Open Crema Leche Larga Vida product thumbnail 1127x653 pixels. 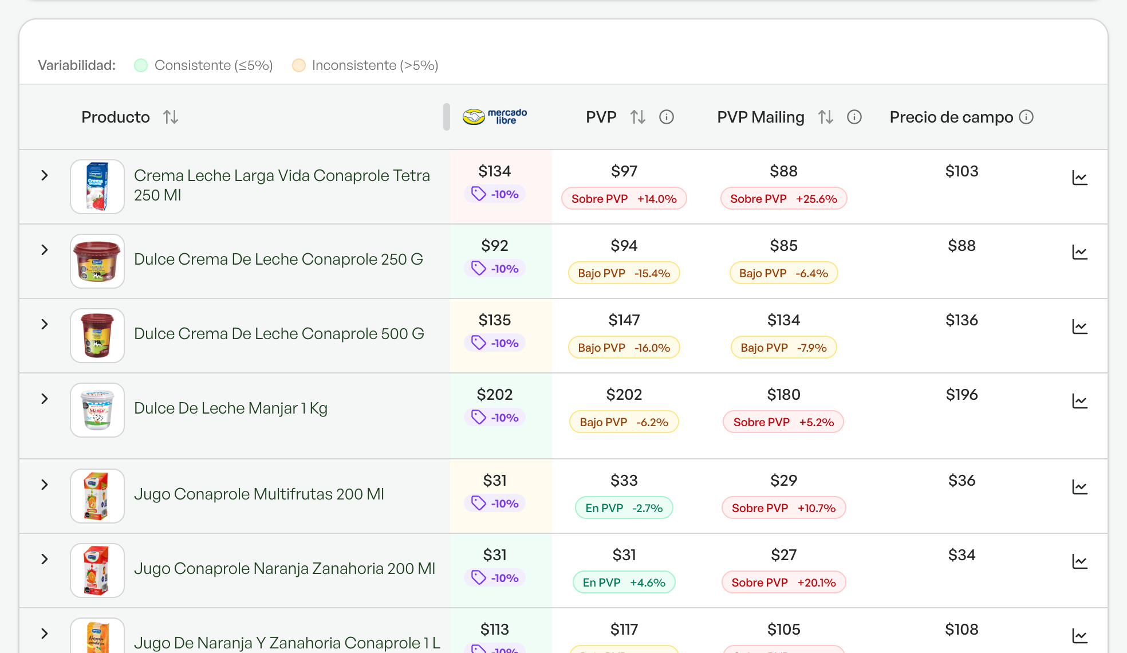(97, 187)
